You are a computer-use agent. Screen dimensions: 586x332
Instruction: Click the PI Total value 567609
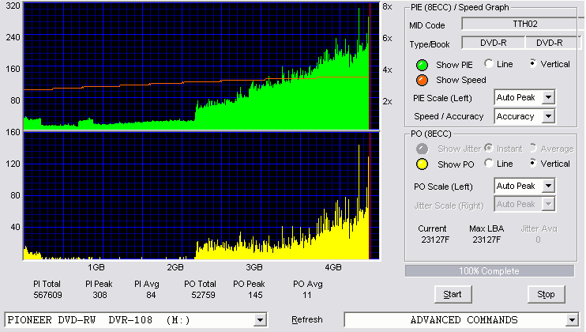(47, 295)
